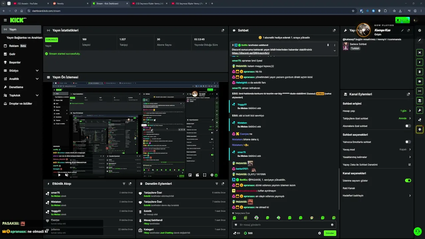Enable Yalnızca Emotlarla sohbet switch
425x239 pixels.
pyautogui.click(x=408, y=142)
